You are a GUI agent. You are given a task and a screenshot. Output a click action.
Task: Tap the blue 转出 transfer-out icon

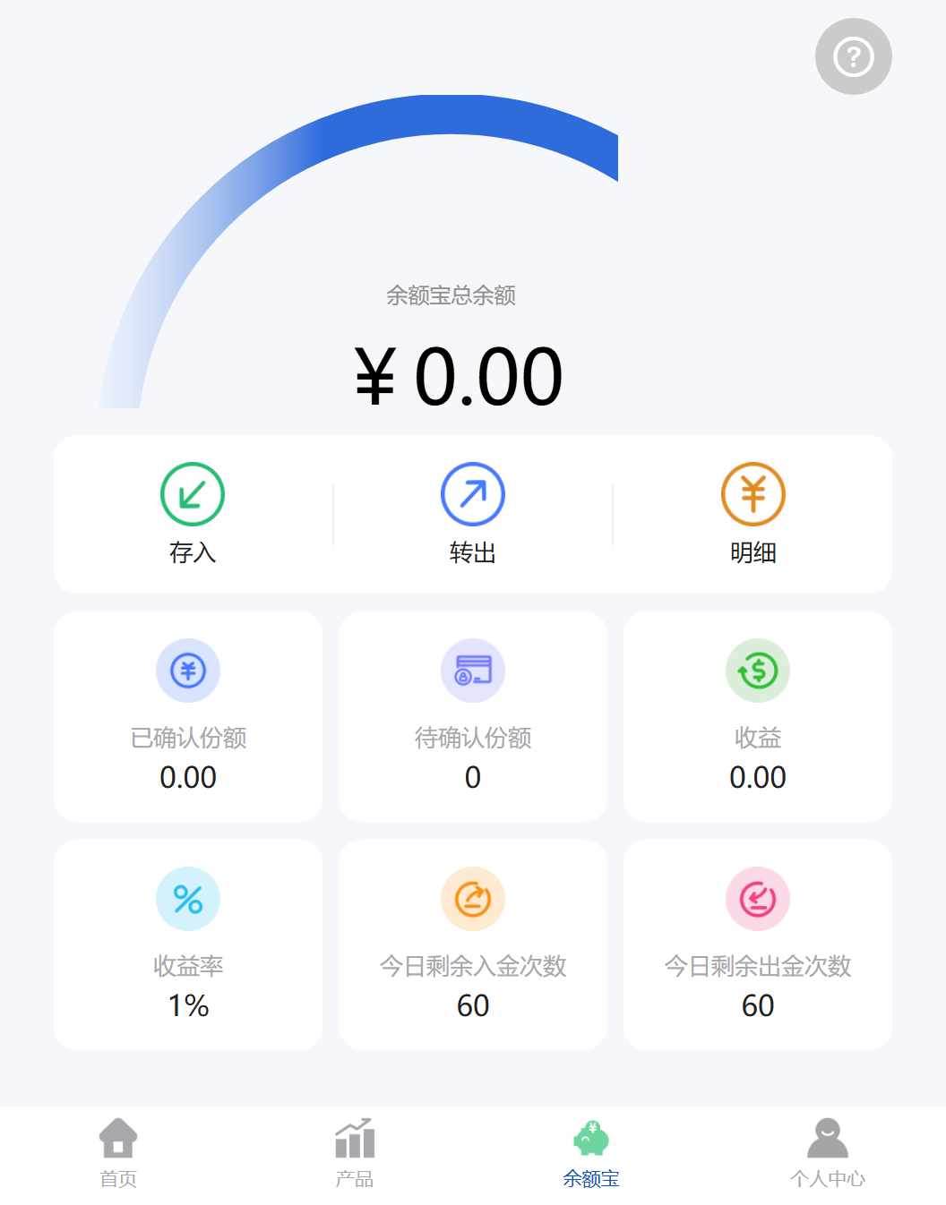[x=473, y=494]
